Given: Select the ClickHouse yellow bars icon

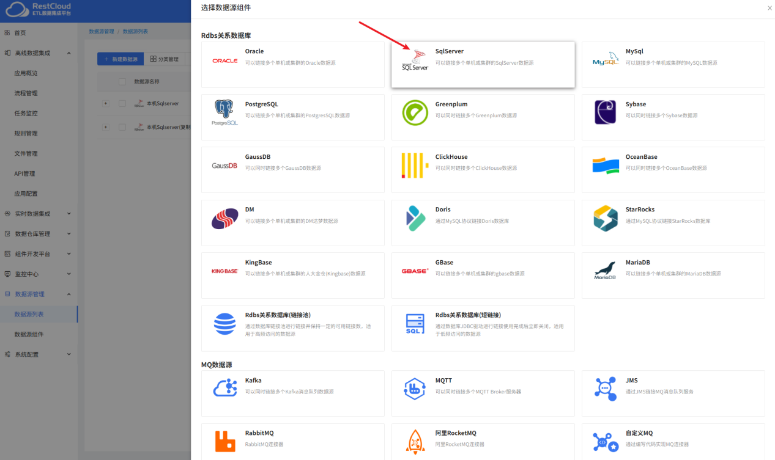Looking at the screenshot, I should [415, 166].
